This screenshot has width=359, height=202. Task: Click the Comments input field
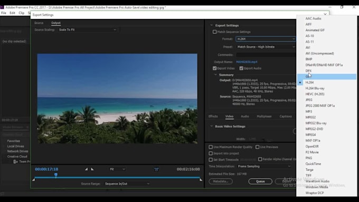tap(266, 55)
